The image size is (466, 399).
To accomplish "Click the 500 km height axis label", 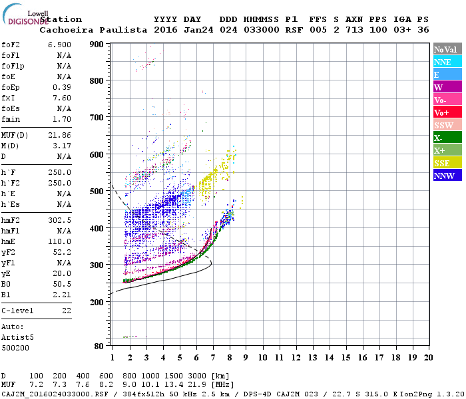I will [97, 192].
